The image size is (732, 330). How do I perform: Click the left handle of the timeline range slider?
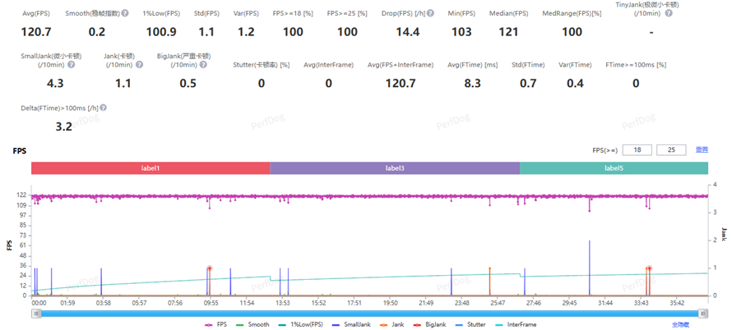(37, 313)
